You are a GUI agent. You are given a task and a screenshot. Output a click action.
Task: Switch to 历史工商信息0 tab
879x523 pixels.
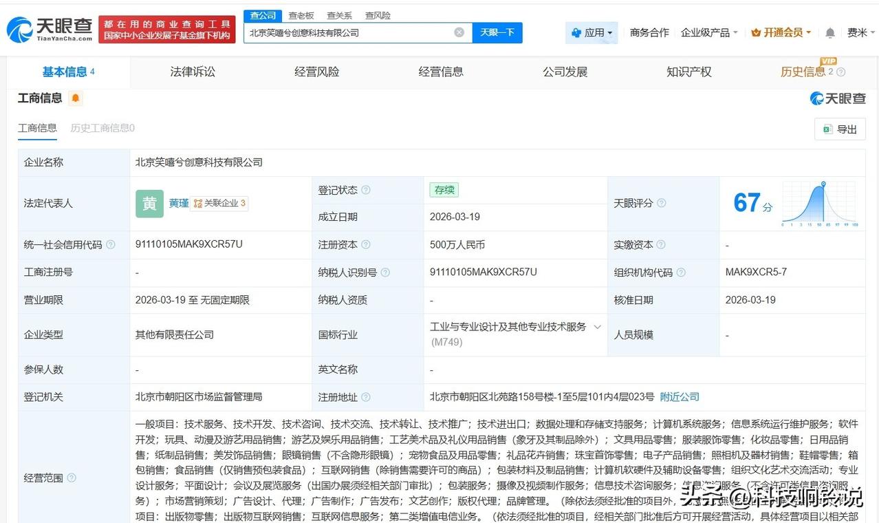tap(102, 128)
